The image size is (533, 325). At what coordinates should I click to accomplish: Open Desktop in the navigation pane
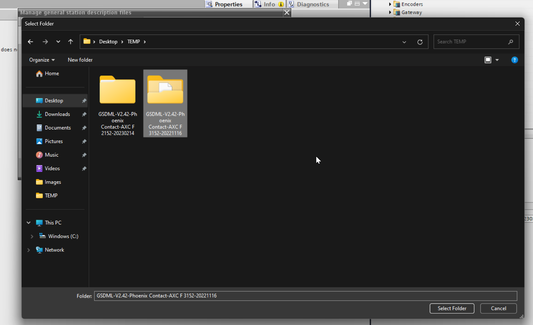pyautogui.click(x=54, y=100)
